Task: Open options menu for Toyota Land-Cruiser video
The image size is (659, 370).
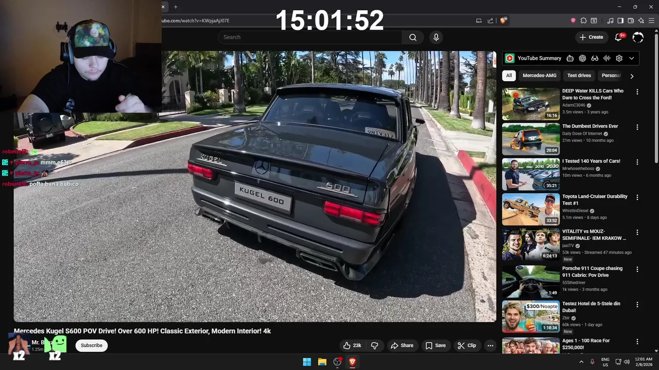Action: (637, 197)
